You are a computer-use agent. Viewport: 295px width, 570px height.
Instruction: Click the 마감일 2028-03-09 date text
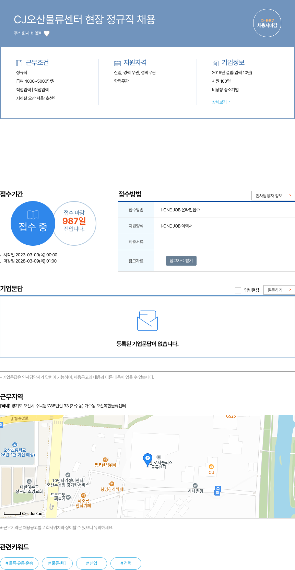pos(30,261)
